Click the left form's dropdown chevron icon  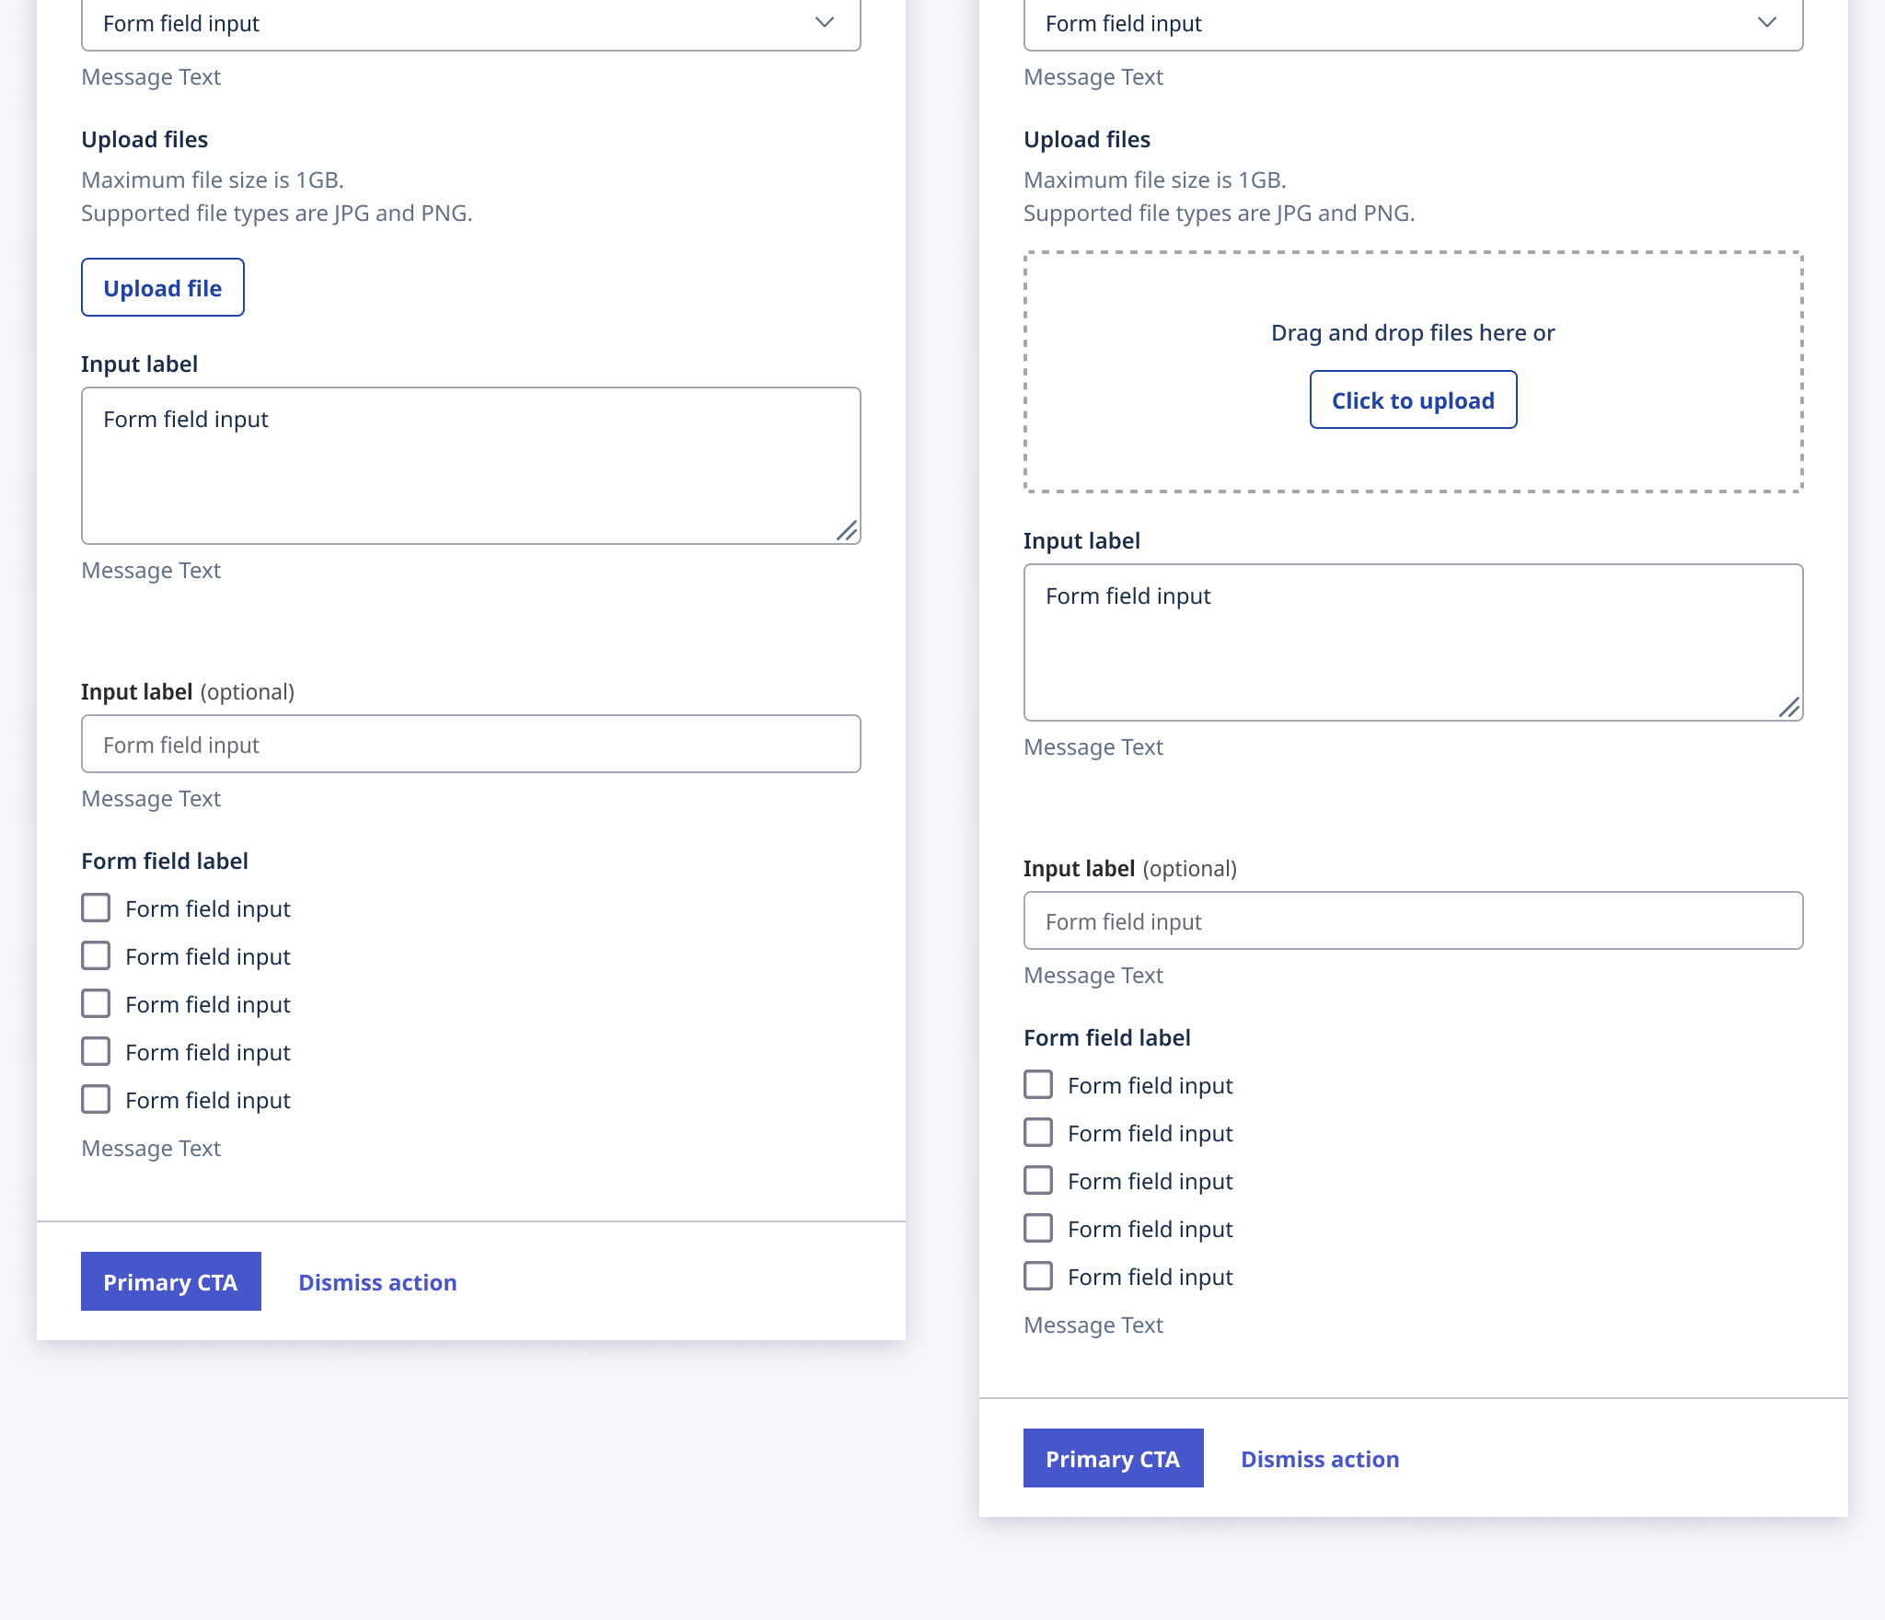[x=824, y=22]
